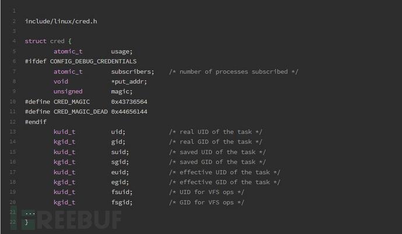Click the unsigned type on line 9
This screenshot has width=402, height=234.
[68, 92]
